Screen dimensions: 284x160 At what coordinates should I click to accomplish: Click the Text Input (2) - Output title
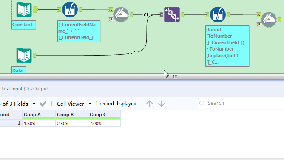25,89
